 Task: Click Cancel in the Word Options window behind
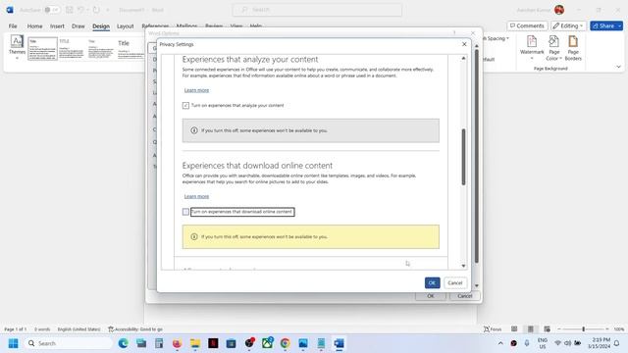pos(464,296)
